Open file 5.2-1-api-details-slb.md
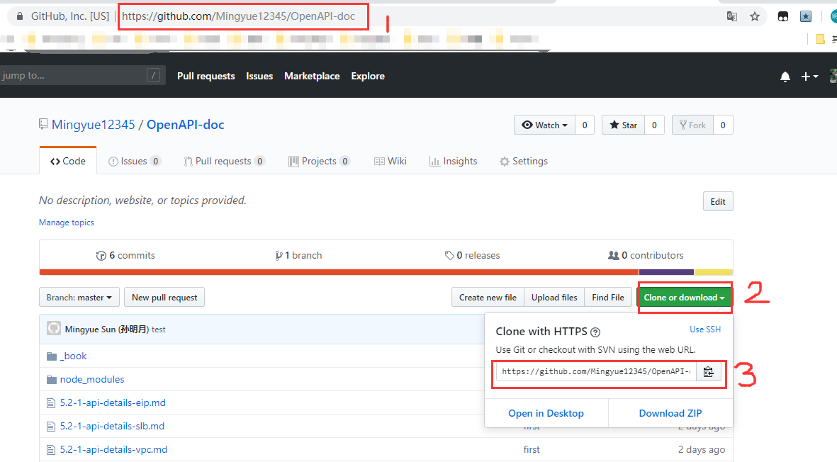Image resolution: width=837 pixels, height=462 pixels. click(x=112, y=427)
